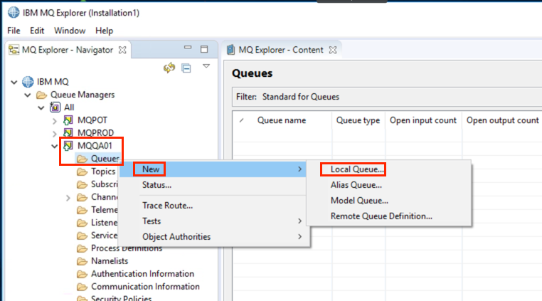
Task: Open the Window menu
Action: (x=70, y=31)
